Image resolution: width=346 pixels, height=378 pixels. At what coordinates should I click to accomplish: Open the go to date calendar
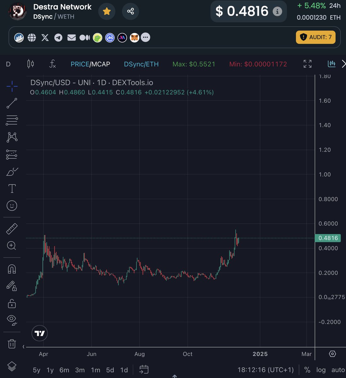pyautogui.click(x=144, y=369)
